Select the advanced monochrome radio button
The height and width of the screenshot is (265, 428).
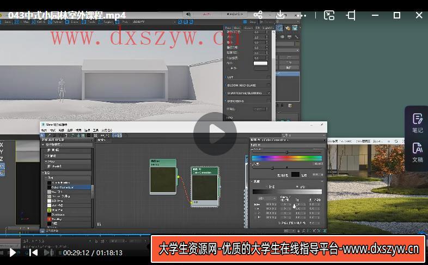267,187
